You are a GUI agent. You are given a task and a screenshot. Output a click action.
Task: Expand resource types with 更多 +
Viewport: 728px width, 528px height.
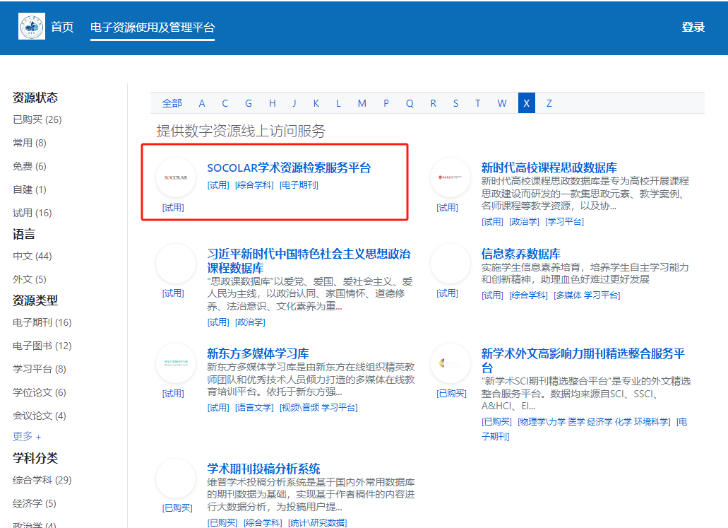point(27,436)
